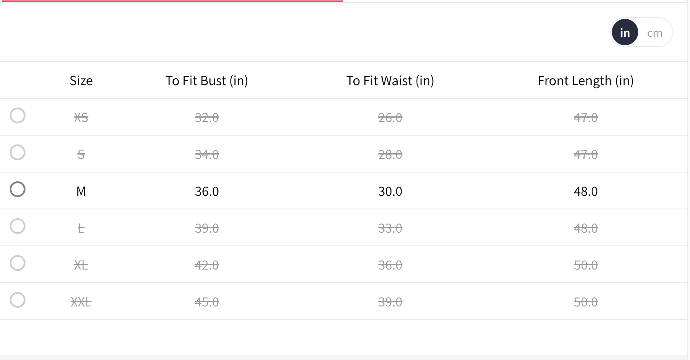Select the S size radio button

pos(18,153)
